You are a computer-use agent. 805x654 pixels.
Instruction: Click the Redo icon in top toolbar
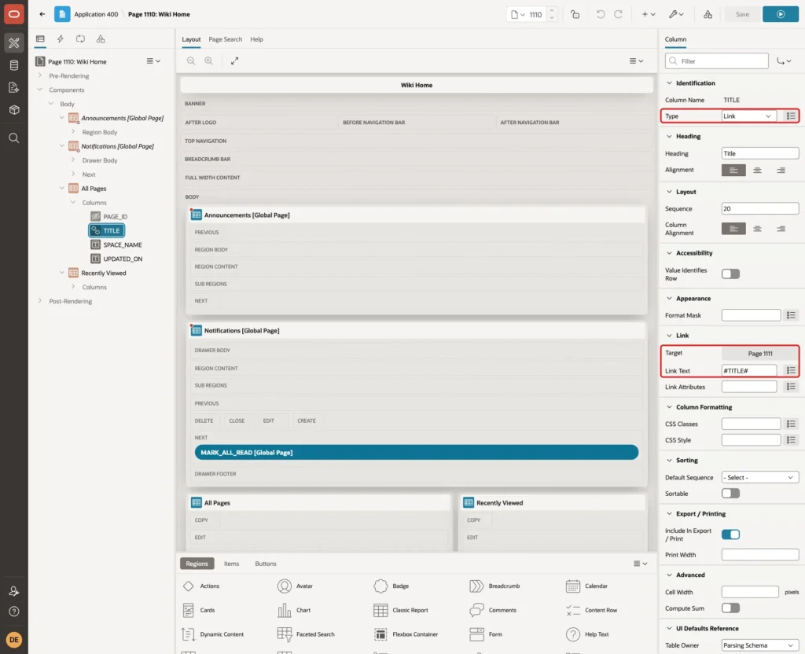click(x=618, y=14)
